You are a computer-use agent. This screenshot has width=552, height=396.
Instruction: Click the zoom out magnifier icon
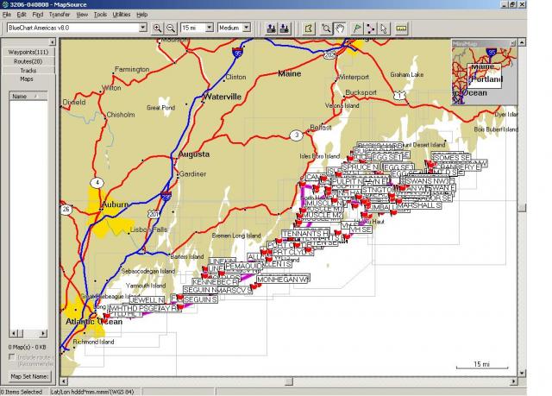pyautogui.click(x=171, y=28)
